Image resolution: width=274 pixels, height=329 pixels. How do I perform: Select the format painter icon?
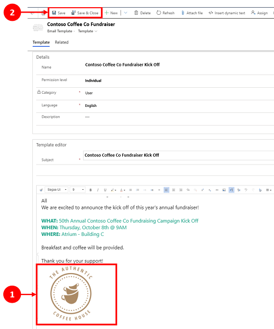pos(41,190)
